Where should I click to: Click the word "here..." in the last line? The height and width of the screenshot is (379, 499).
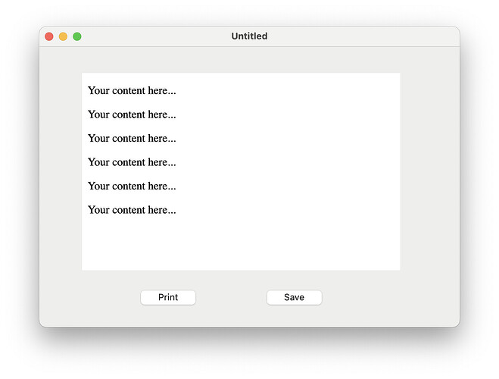[x=162, y=210]
